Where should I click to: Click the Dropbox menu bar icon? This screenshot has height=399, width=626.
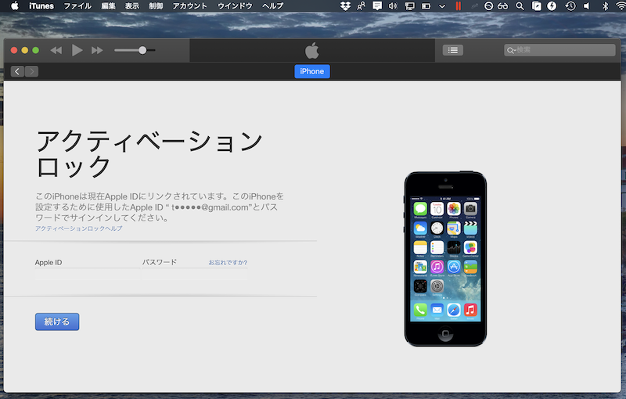(347, 5)
